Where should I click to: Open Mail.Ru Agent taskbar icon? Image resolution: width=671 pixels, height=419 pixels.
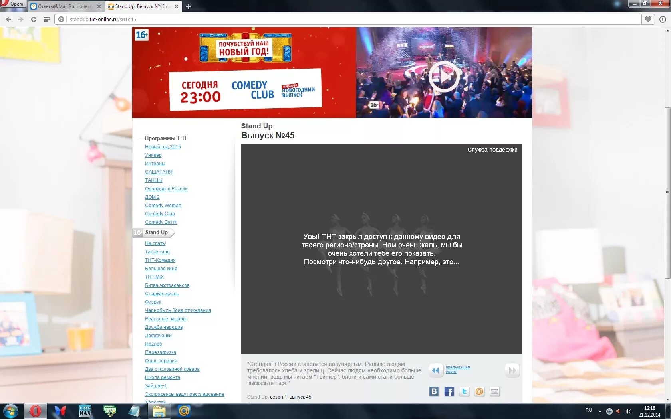184,411
